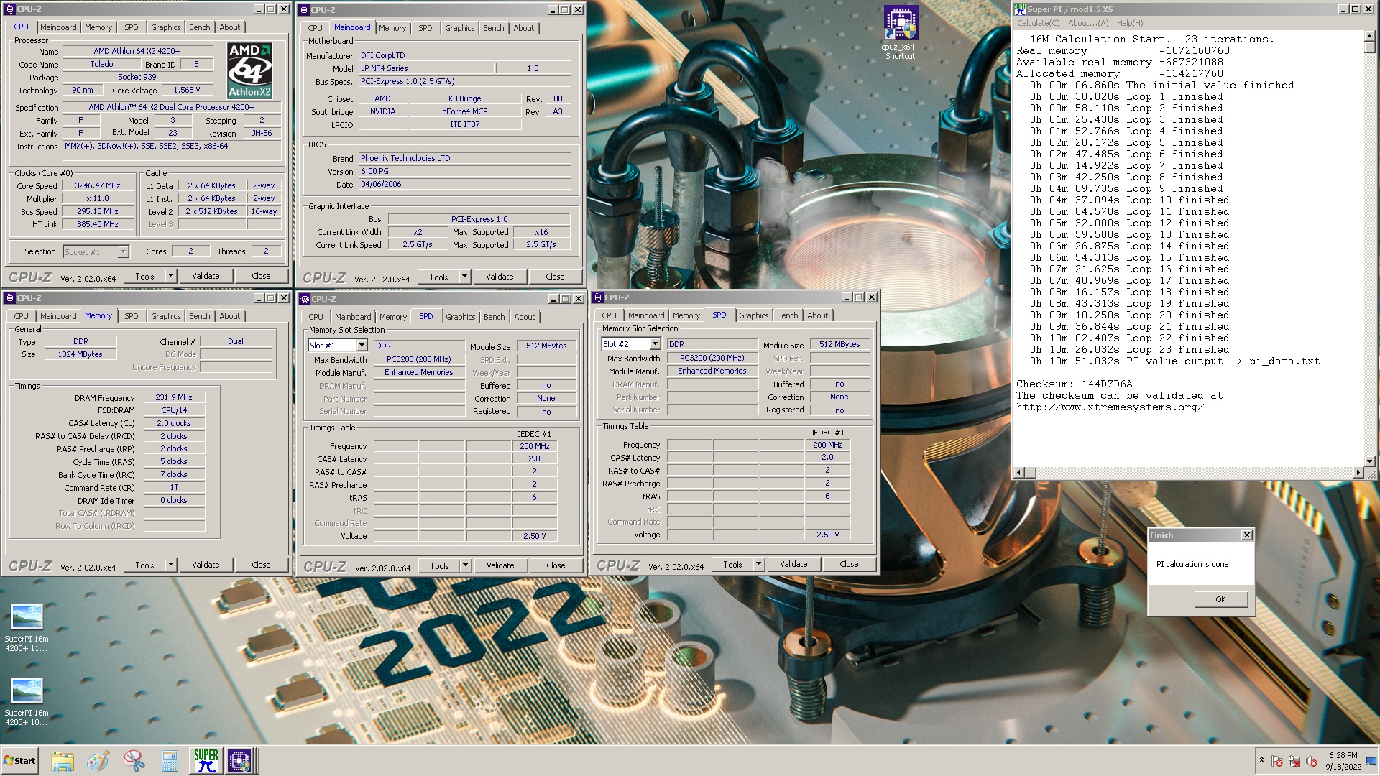
Task: Switch to SPD tab in the Memory-tab CPU-Z window
Action: click(x=131, y=316)
